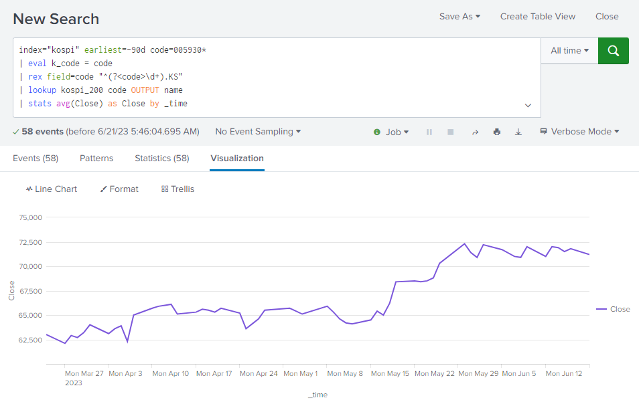The image size is (639, 404).
Task: Expand the search editor with chevron
Action: coord(528,106)
